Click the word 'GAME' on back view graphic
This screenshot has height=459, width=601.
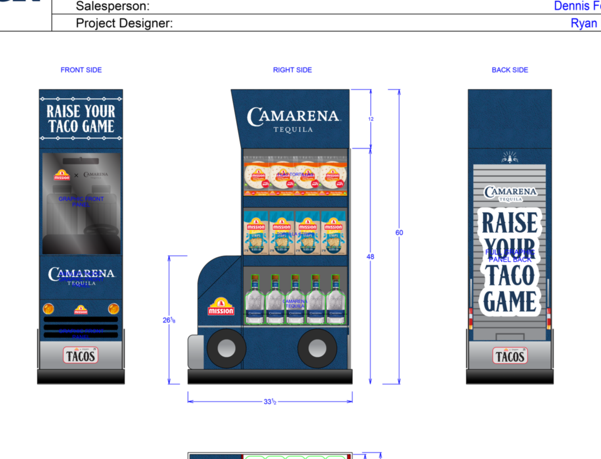coord(510,302)
